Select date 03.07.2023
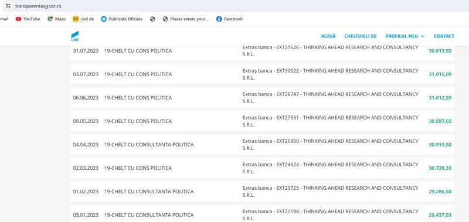Image resolution: width=469 pixels, height=222 pixels. (86, 74)
